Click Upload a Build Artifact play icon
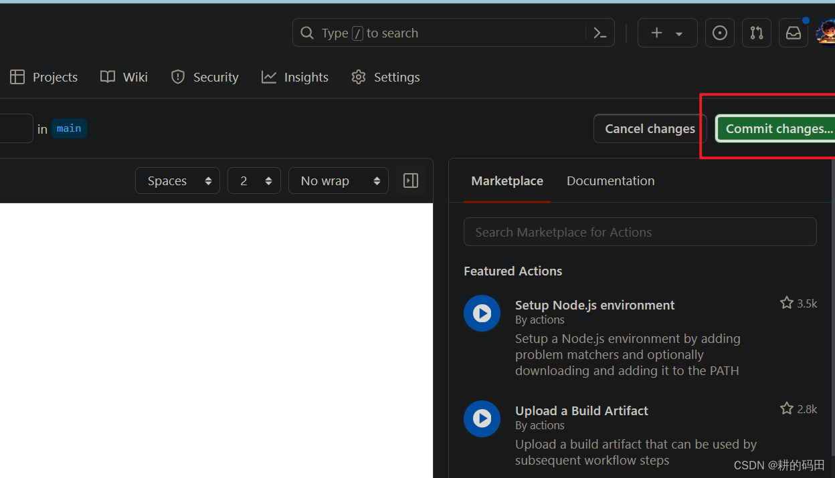 482,419
